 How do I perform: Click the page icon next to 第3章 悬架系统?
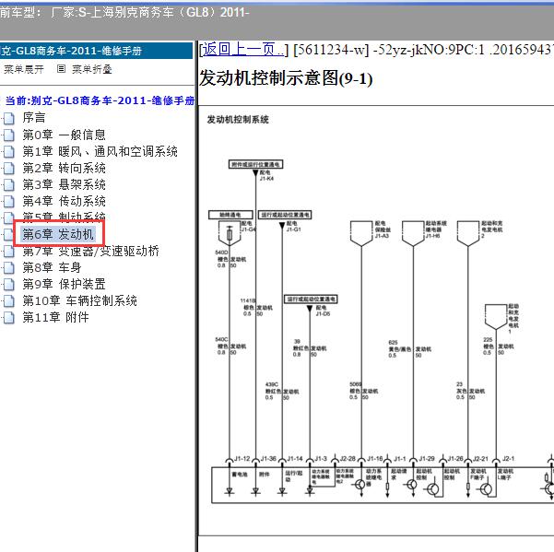tap(9, 185)
